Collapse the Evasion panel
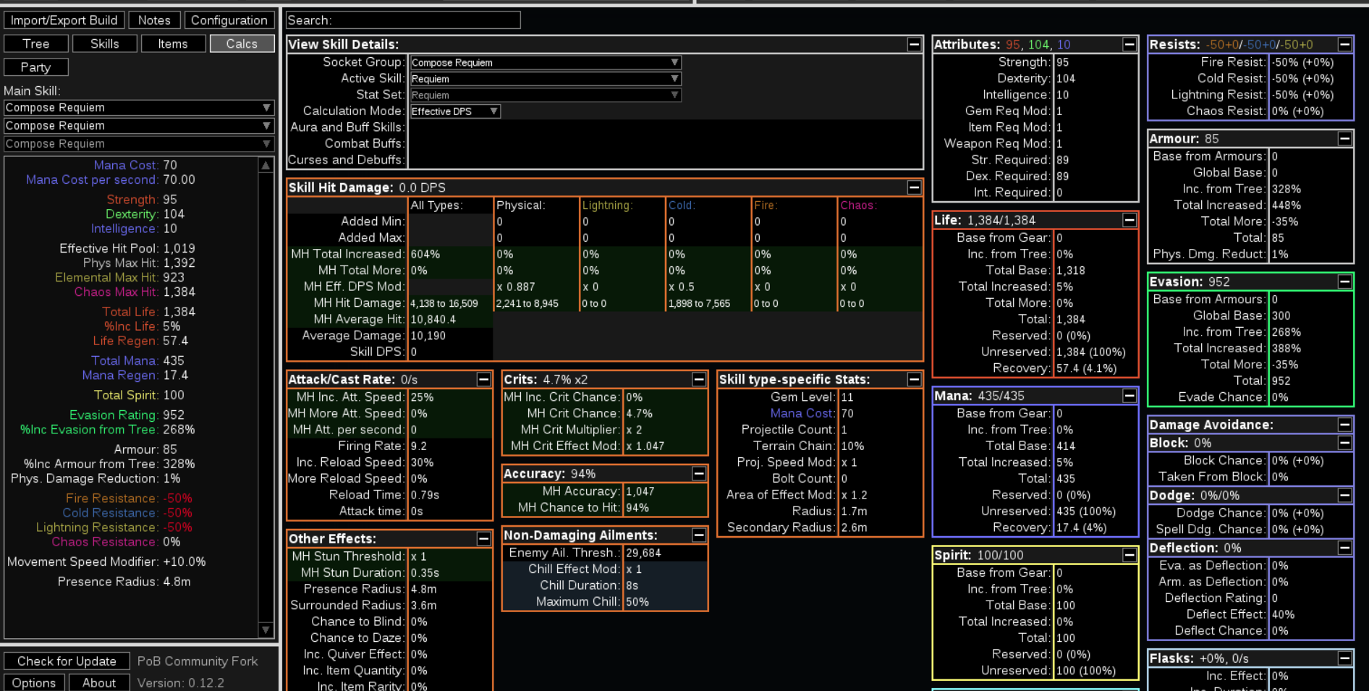1369x691 pixels. [1344, 281]
